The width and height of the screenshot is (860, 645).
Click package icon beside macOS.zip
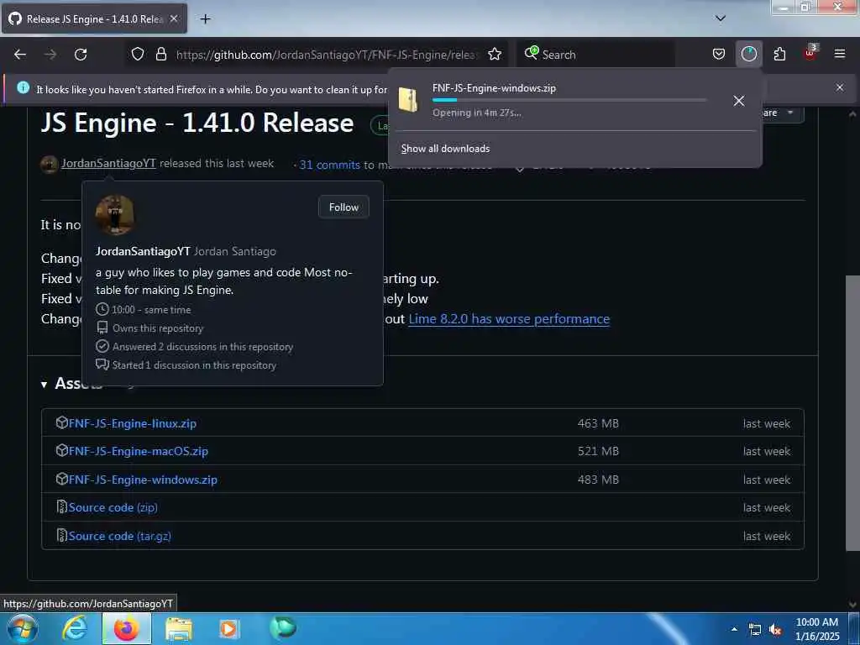tap(61, 451)
